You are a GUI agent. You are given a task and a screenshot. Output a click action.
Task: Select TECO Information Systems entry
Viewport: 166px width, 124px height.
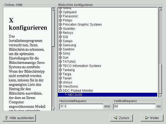82,66
